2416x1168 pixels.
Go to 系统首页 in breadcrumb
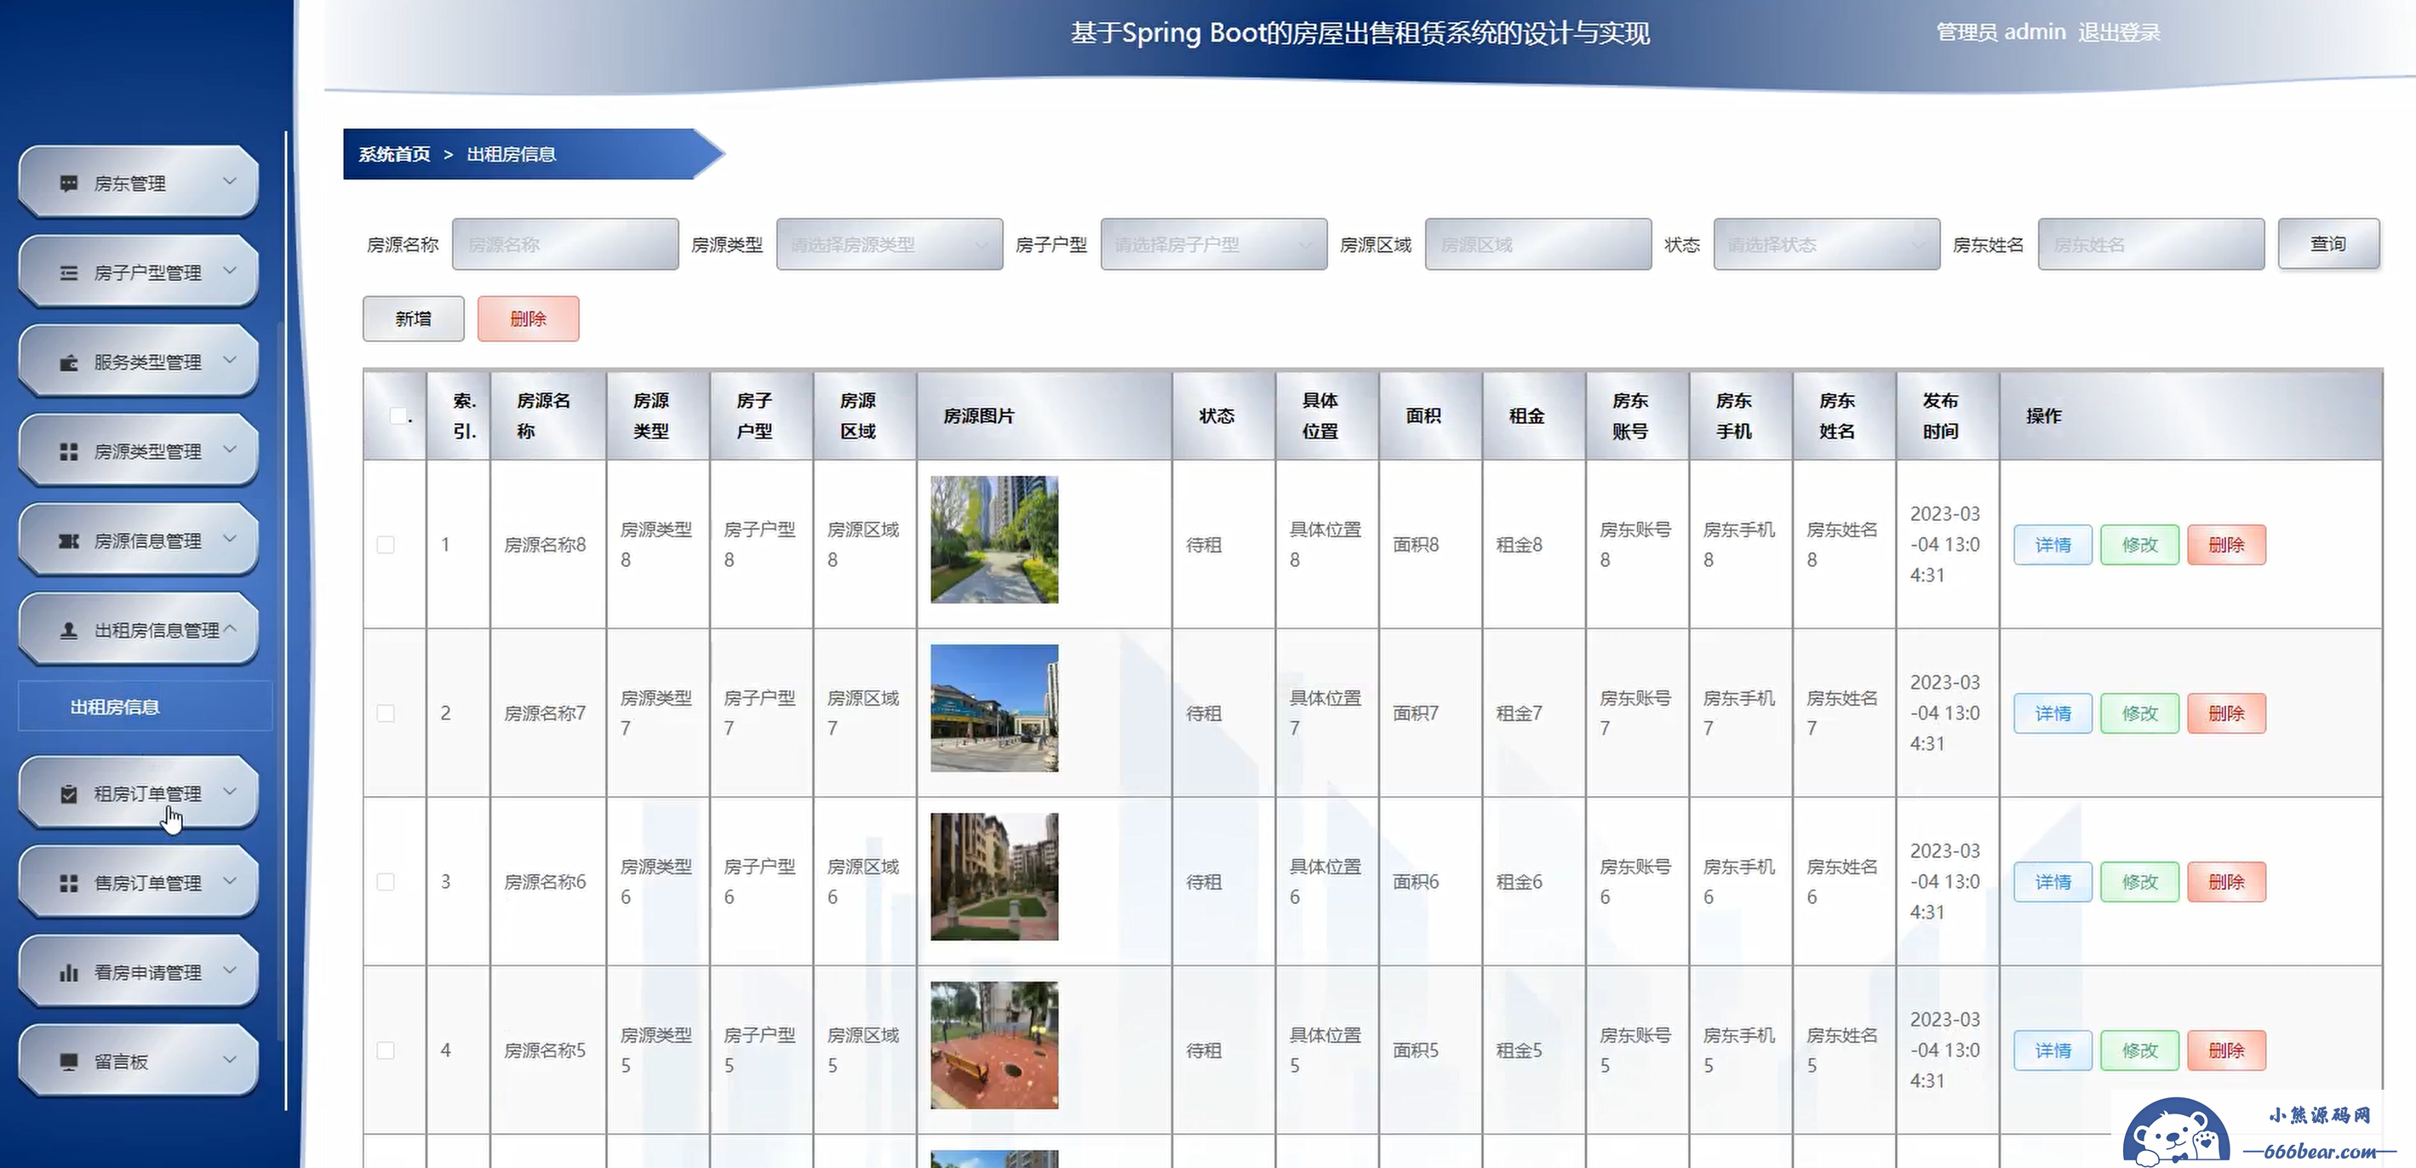pos(394,154)
